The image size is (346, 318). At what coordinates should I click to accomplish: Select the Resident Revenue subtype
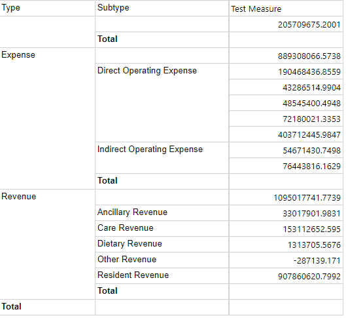[133, 275]
